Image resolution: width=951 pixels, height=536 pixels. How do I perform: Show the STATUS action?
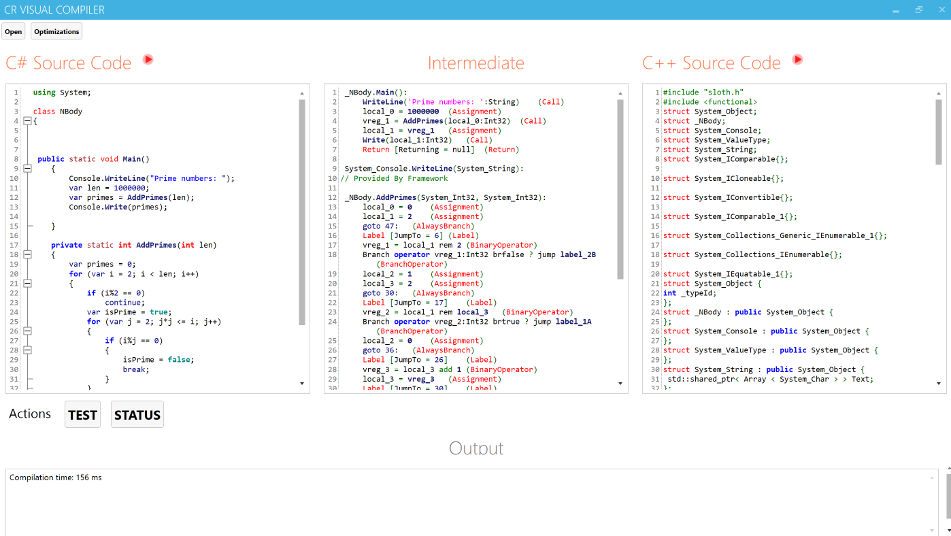[137, 414]
